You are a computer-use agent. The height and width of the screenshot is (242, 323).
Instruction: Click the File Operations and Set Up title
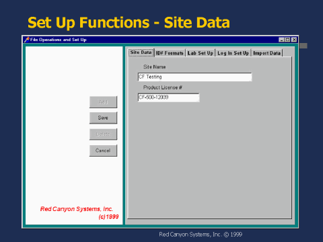click(x=59, y=40)
